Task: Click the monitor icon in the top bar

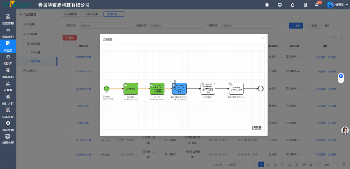Action: pos(280,5)
